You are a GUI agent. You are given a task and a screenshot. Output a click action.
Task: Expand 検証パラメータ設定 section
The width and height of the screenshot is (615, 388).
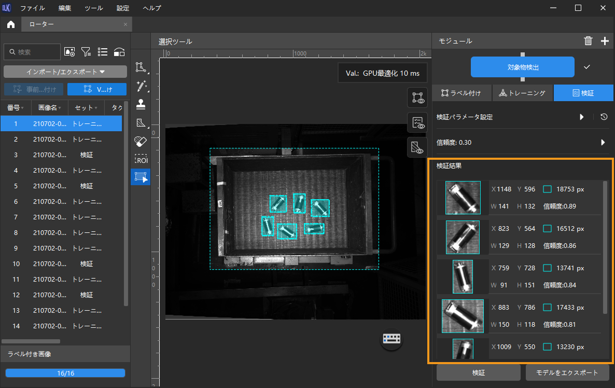(x=582, y=117)
